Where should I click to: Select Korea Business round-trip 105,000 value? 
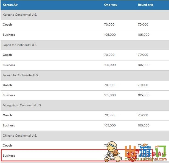pyautogui.click(x=144, y=35)
